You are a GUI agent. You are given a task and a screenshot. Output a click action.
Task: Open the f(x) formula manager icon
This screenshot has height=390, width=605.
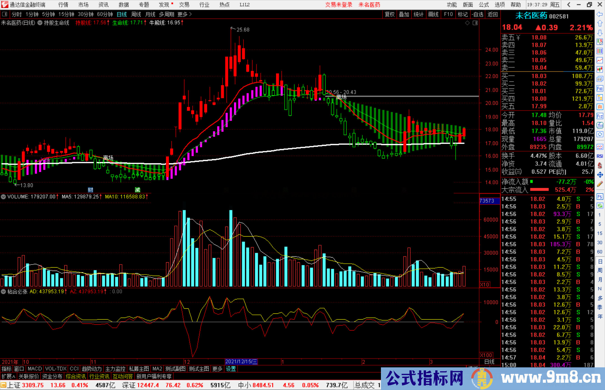600,125
